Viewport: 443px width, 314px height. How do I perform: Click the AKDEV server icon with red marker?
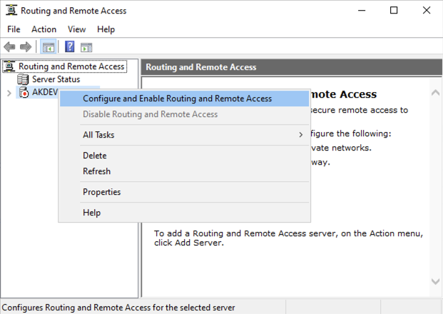click(x=24, y=93)
